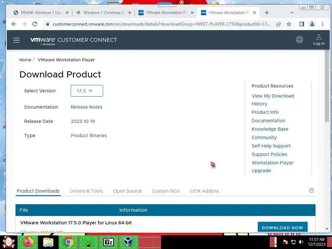Open Documentation in Product Resources
The image size is (332, 249).
(x=268, y=121)
